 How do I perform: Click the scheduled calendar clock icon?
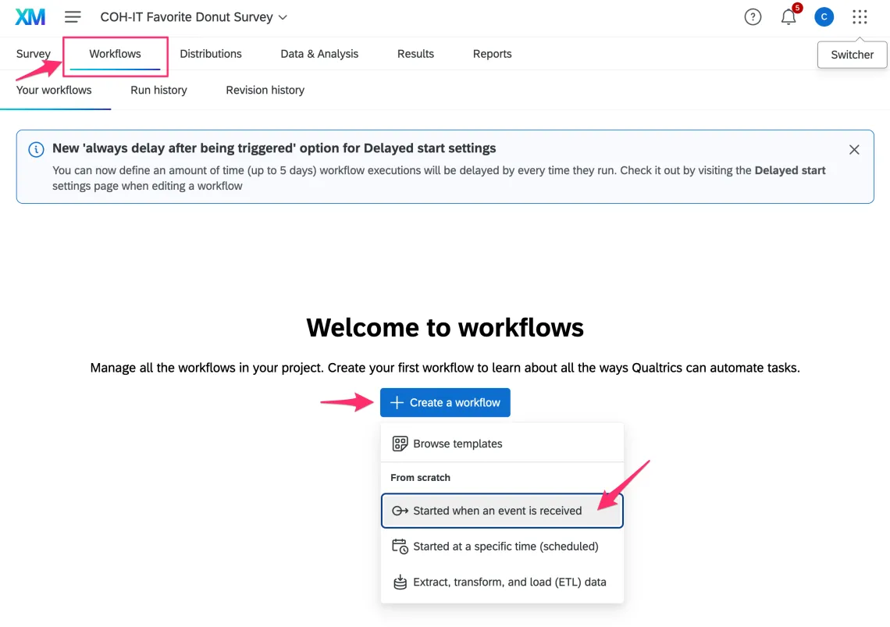point(400,547)
